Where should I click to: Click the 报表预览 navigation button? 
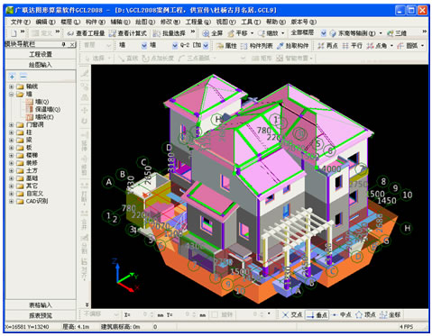point(41,315)
